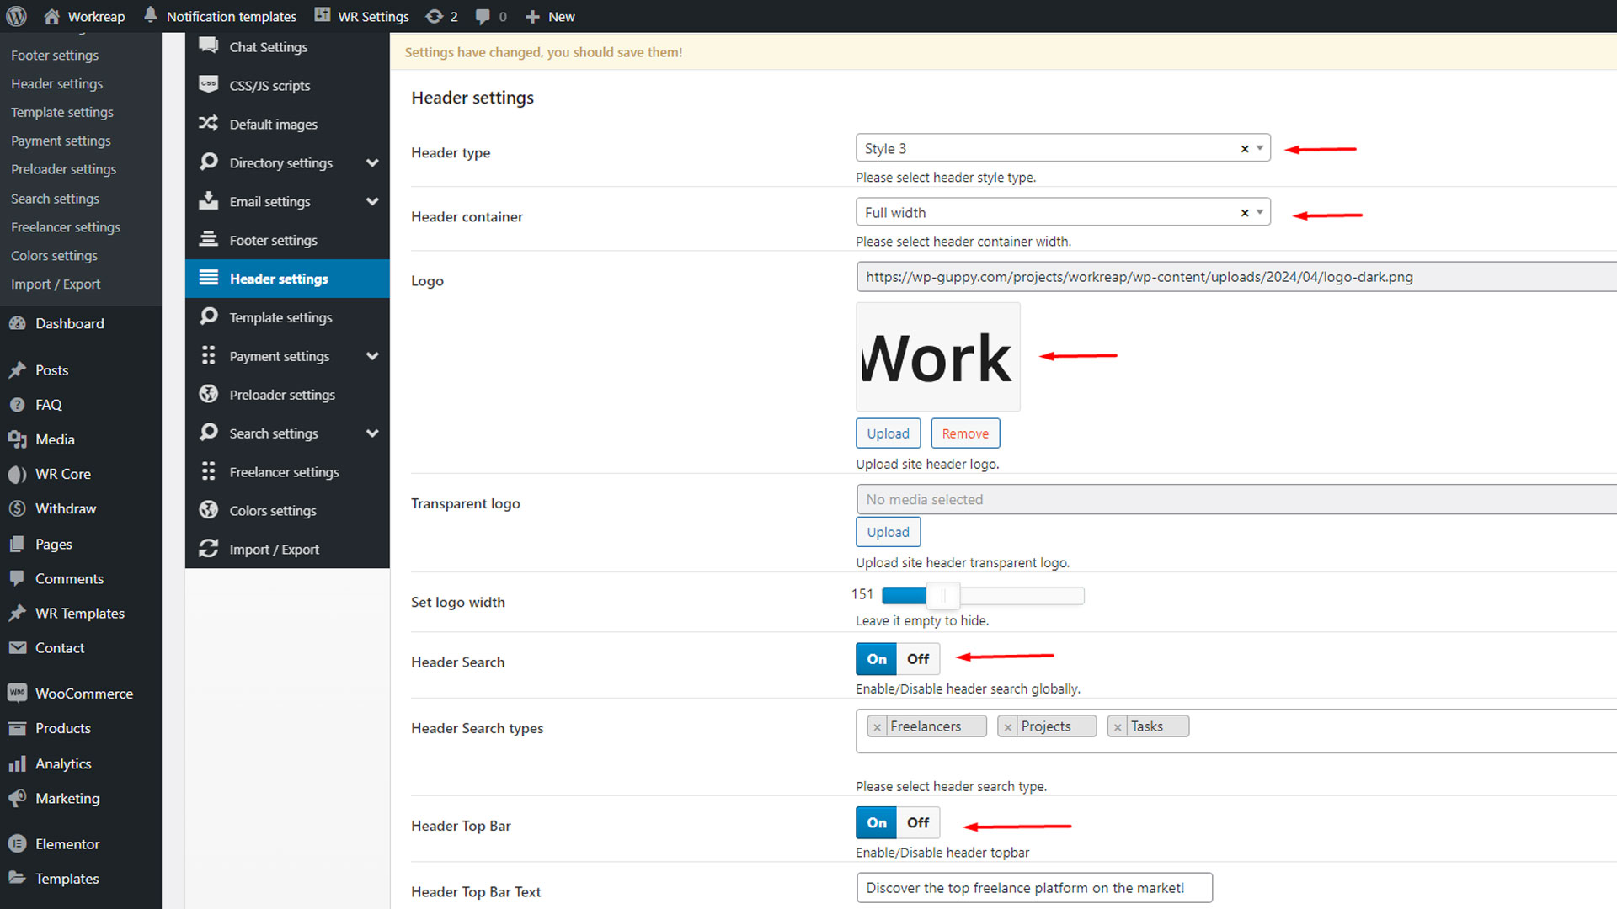Expand Directory settings submenu

372,162
